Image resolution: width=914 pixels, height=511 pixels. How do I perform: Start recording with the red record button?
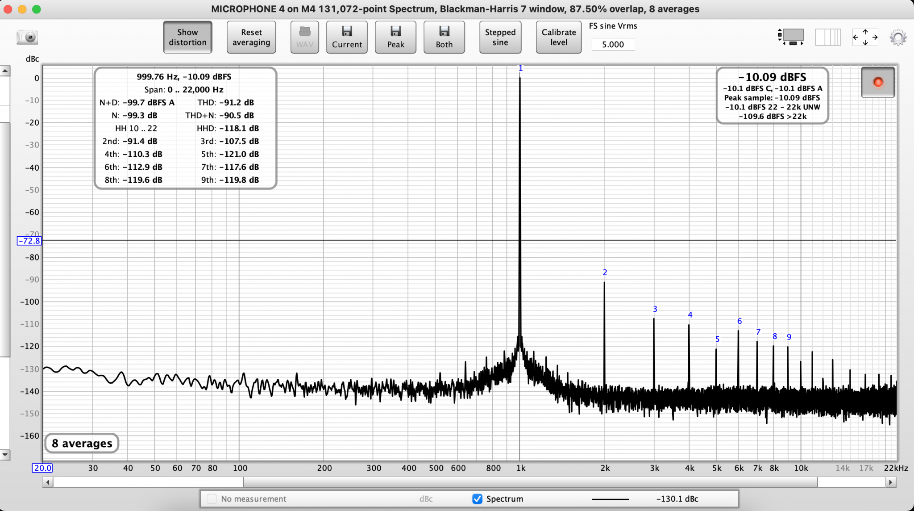[x=878, y=82]
